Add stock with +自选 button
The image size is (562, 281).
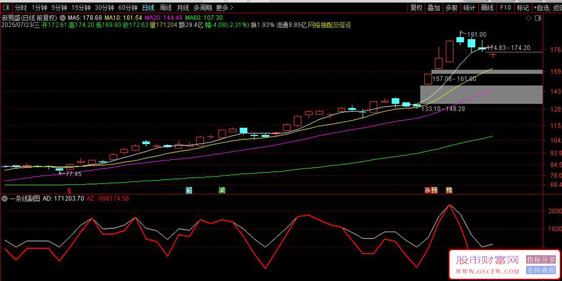(x=541, y=7)
